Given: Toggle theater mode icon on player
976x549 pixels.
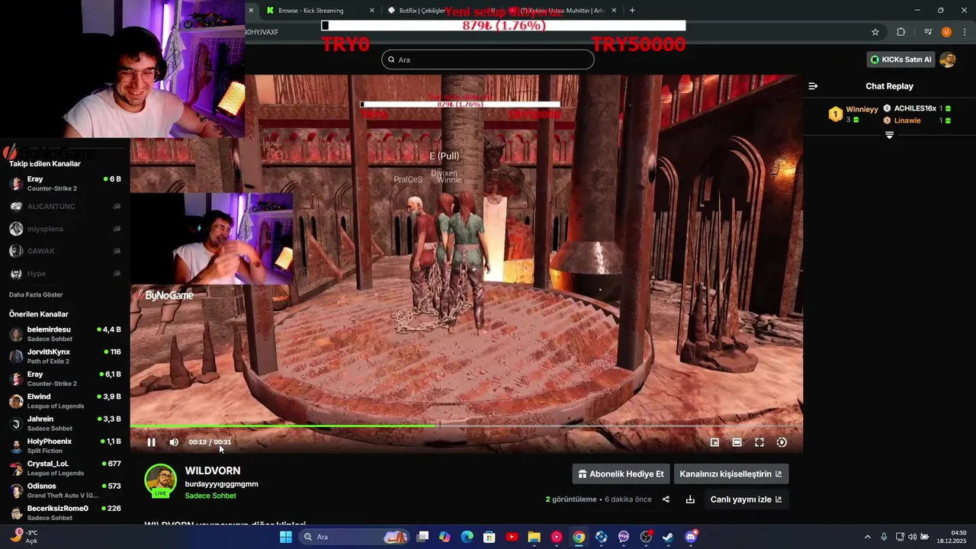Looking at the screenshot, I should pos(737,442).
